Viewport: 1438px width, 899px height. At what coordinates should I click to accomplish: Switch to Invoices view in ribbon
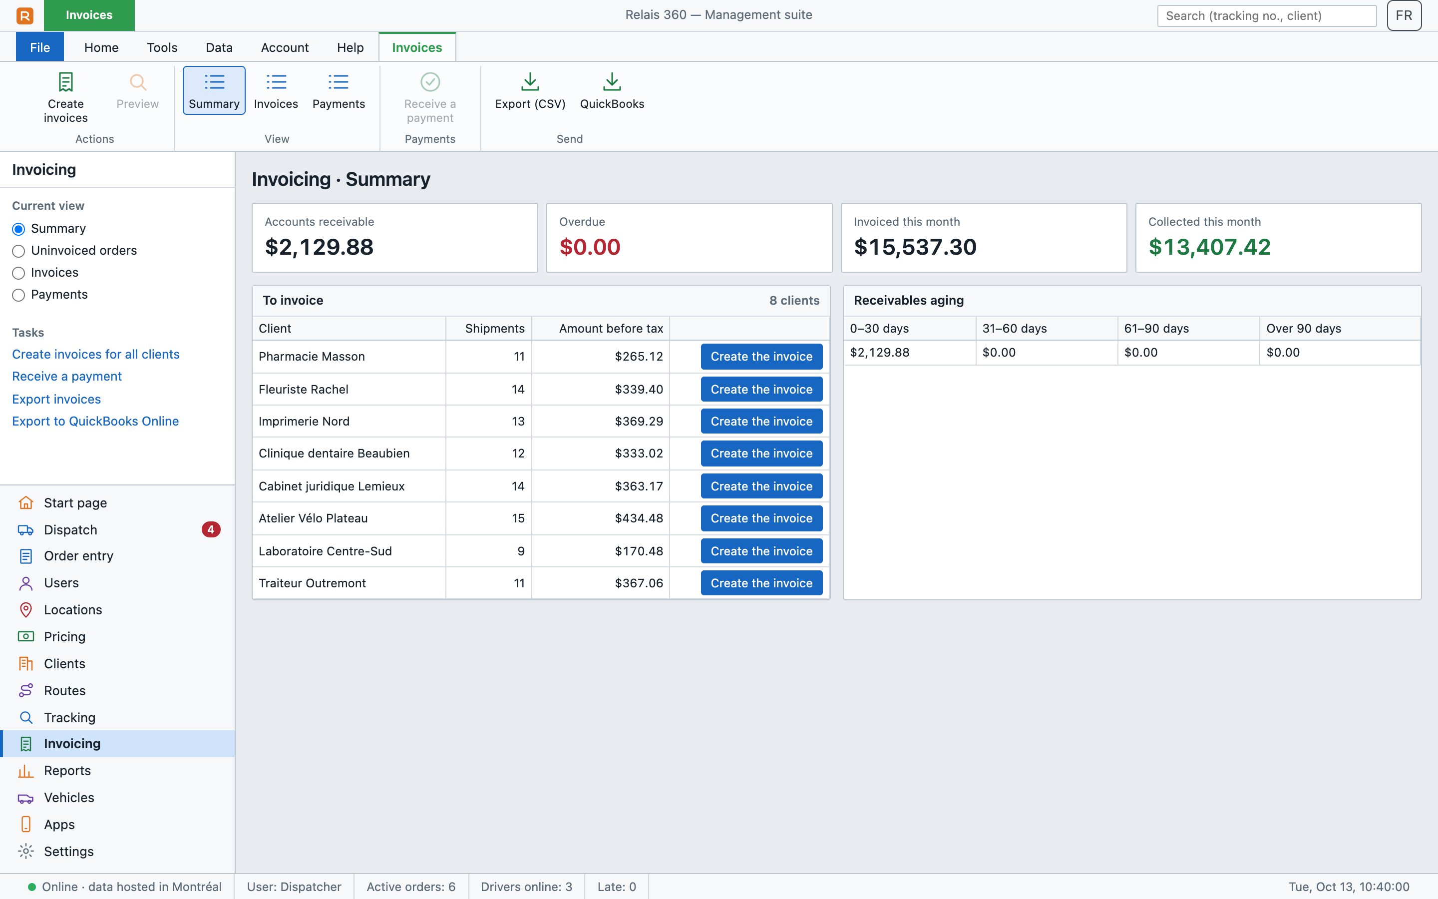pos(276,90)
